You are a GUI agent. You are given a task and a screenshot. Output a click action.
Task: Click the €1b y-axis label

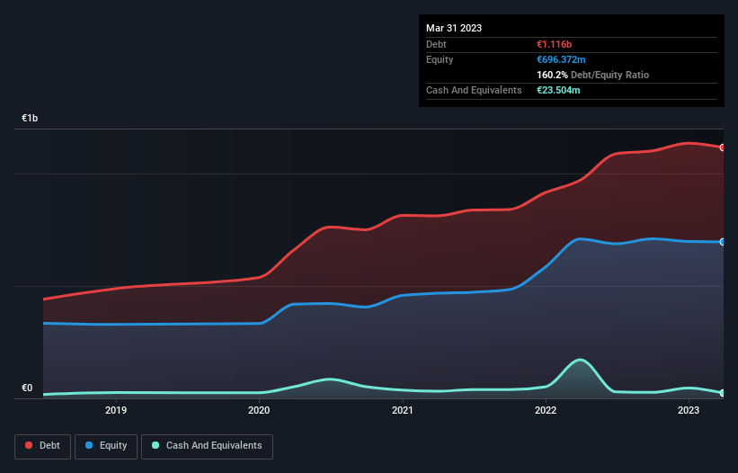pyautogui.click(x=30, y=118)
